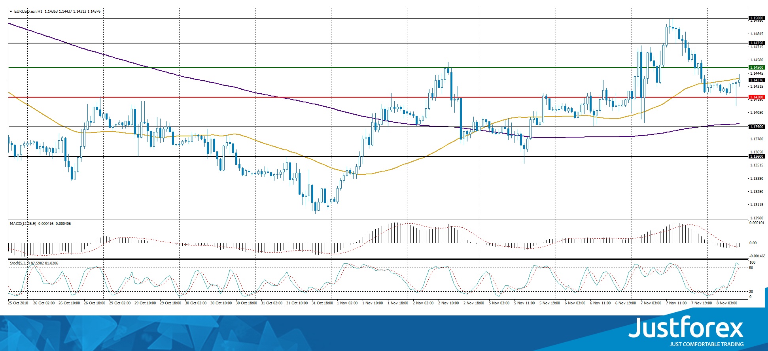Image resolution: width=768 pixels, height=351 pixels.
Task: Click the '6 Nov 03:00' time label
Action: click(575, 303)
